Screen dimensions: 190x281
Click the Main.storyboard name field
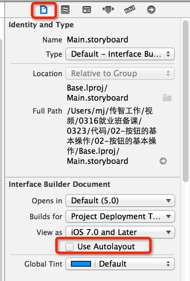(x=98, y=40)
